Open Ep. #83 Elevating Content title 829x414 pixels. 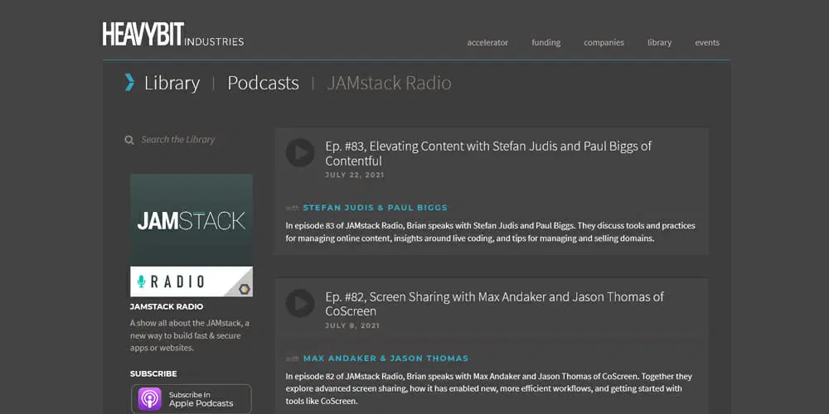(x=488, y=153)
